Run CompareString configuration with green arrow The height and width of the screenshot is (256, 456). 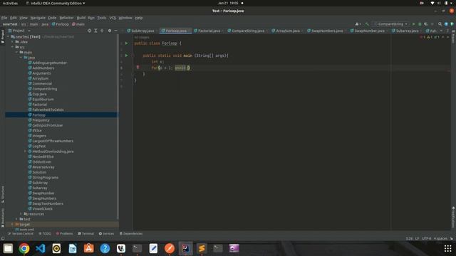tap(413, 24)
